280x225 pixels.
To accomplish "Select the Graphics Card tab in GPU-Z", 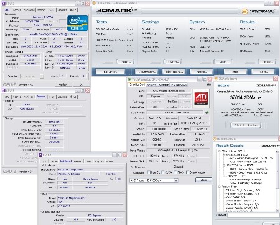I will 137,84.
